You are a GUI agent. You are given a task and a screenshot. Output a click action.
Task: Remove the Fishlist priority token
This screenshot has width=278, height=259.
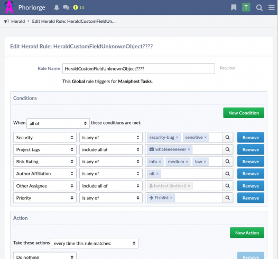pos(171,198)
